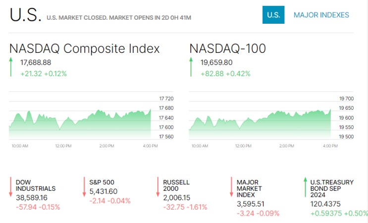Screen dimensions: 368x223
Task: Open the NASDAQ Composite Index heading
Action: click(x=84, y=48)
